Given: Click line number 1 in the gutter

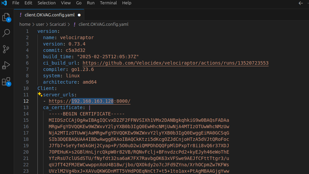Looking at the screenshot, I should click(x=27, y=31).
